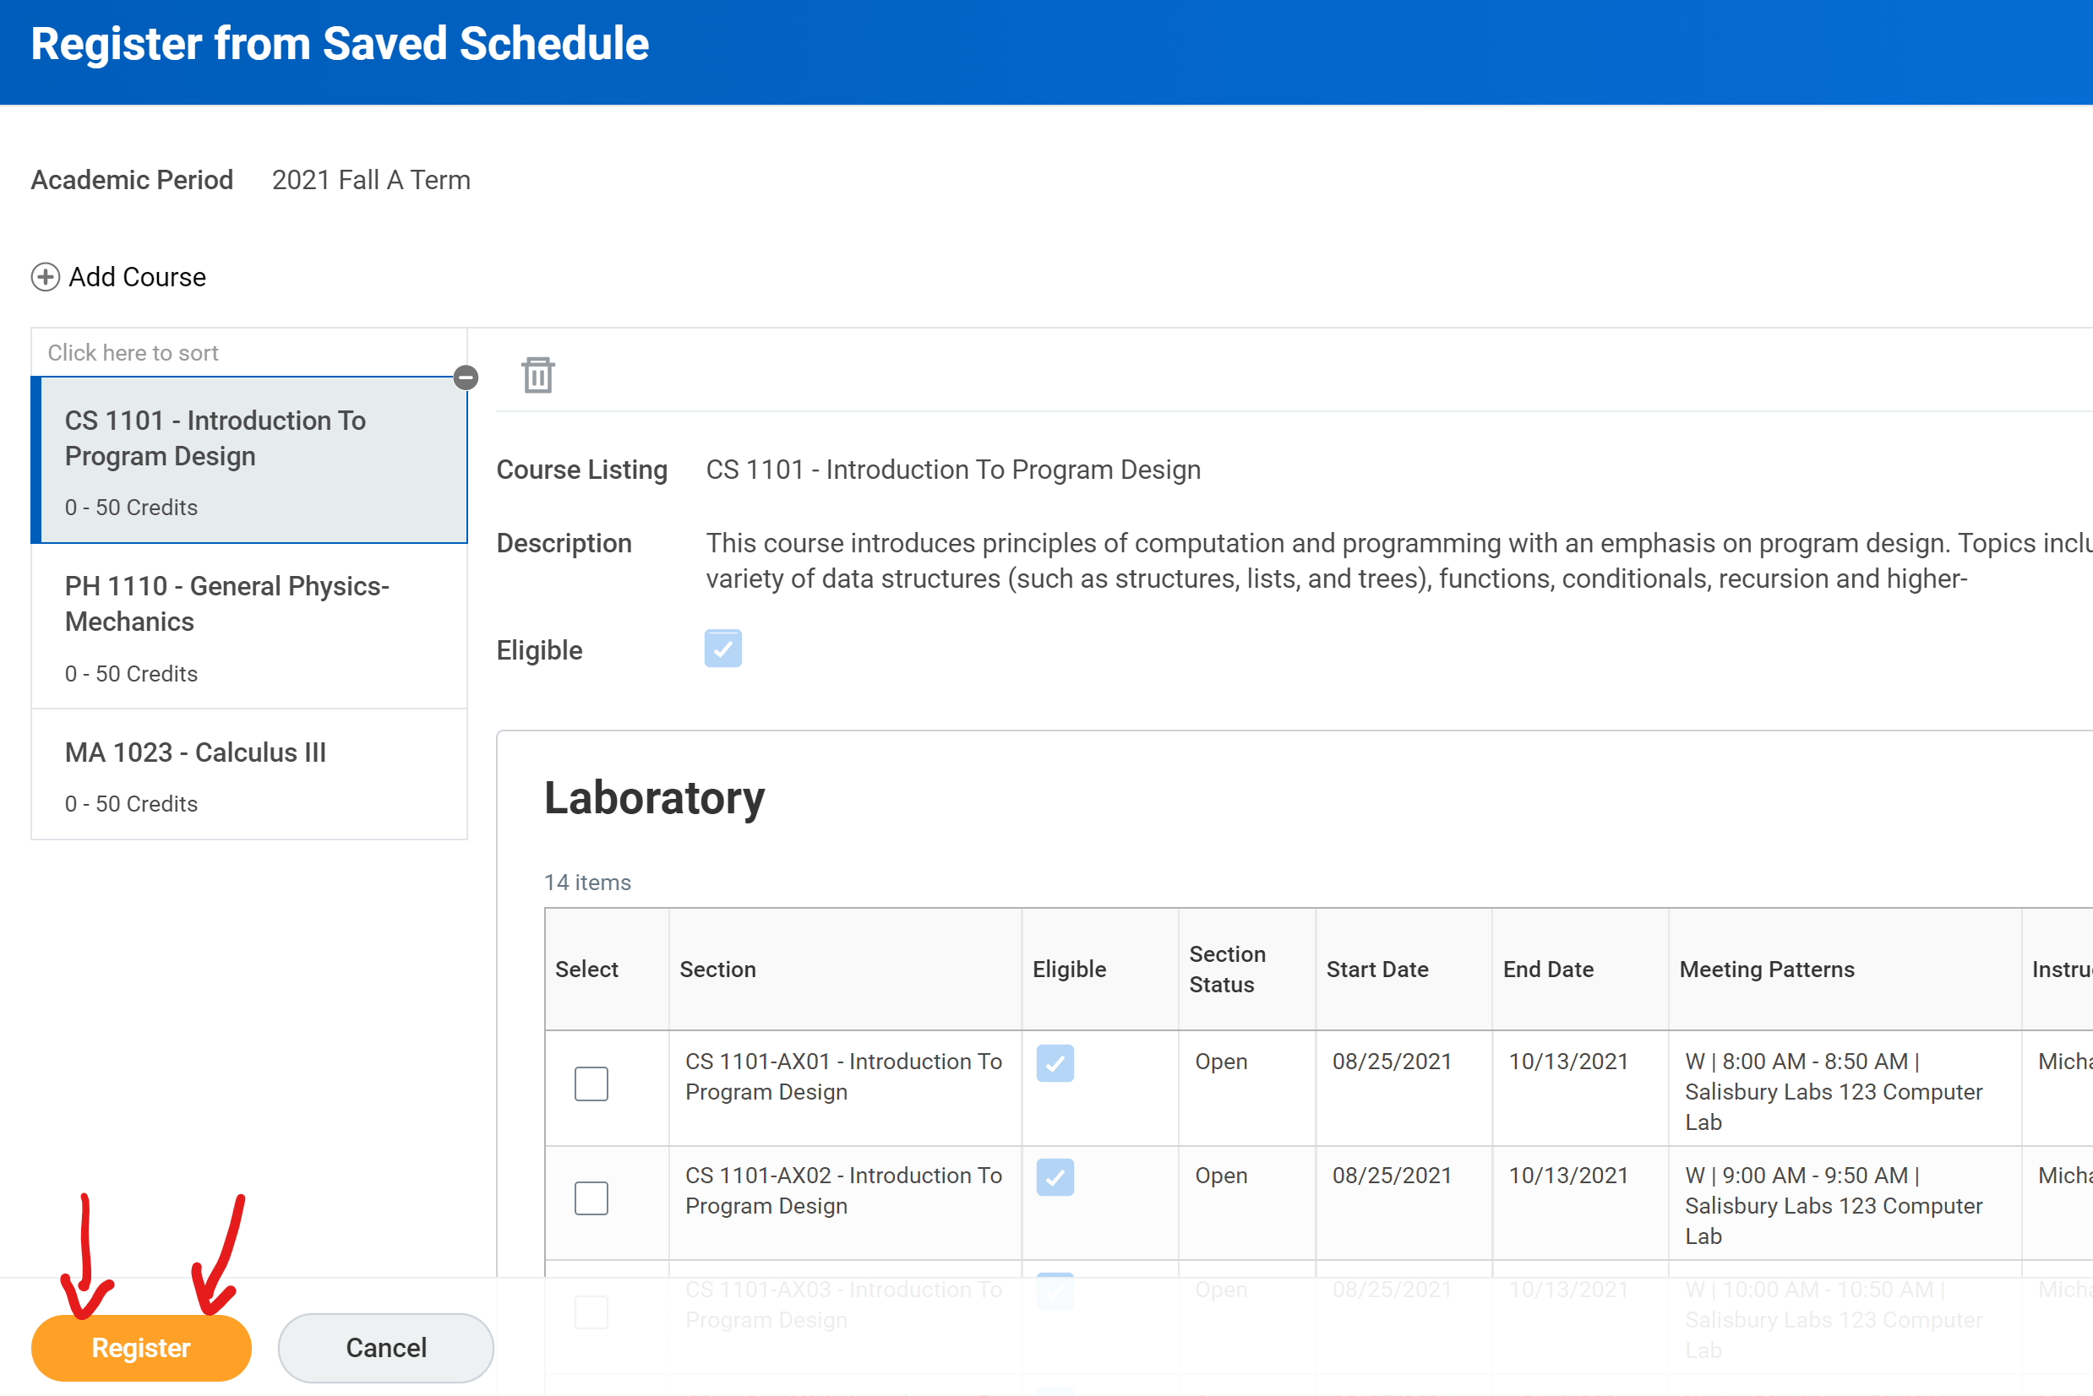This screenshot has width=2093, height=1396.
Task: Check the Select box for CS 1101-AX01
Action: 591,1084
